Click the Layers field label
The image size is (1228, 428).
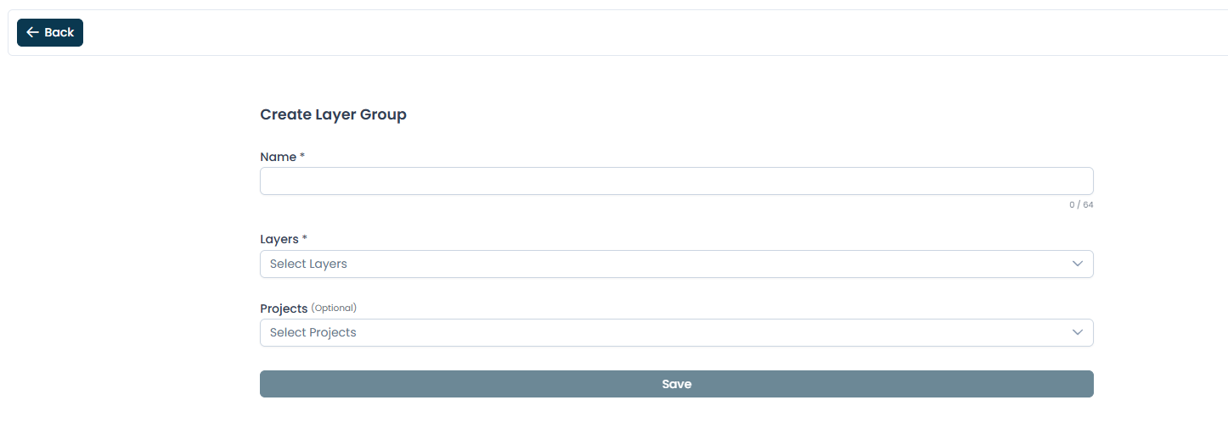[279, 239]
